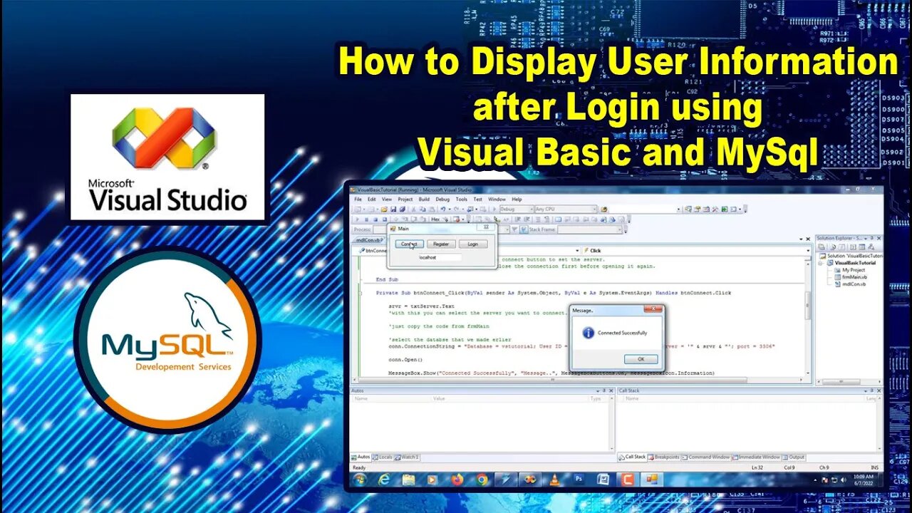Open Windows Explorer folder from taskbar

408,480
